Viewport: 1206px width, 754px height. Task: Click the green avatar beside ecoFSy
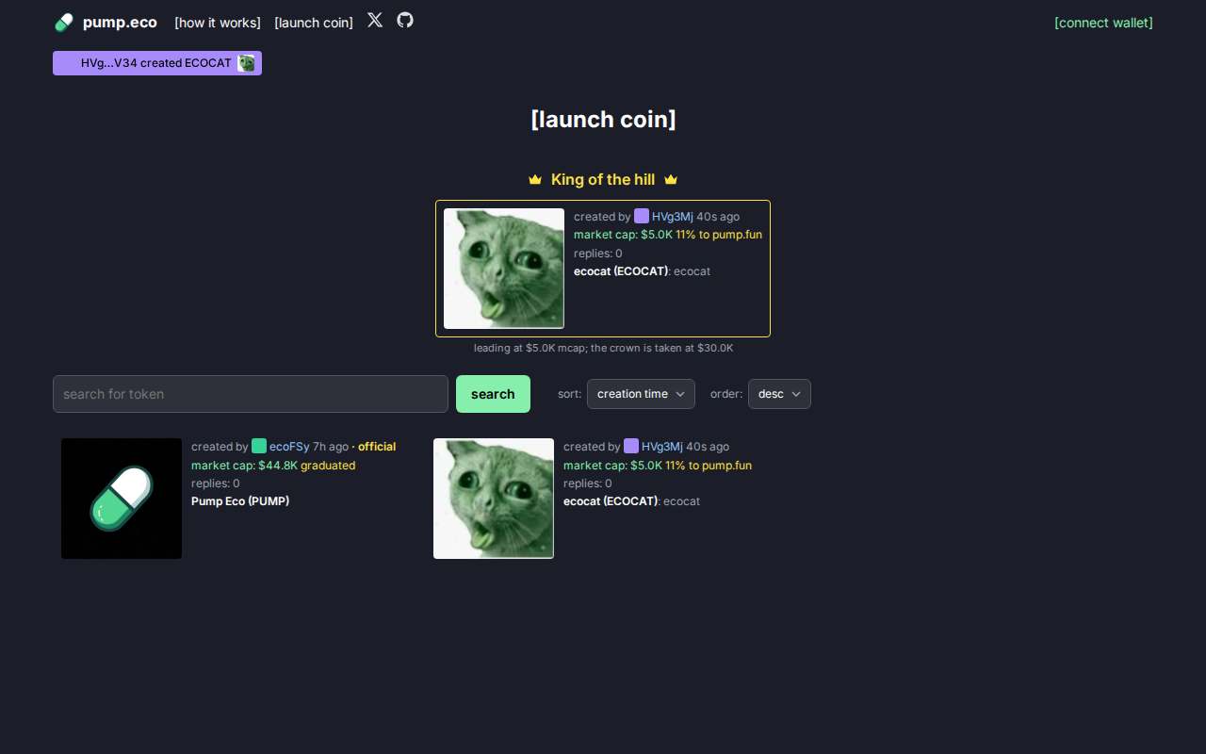(259, 446)
